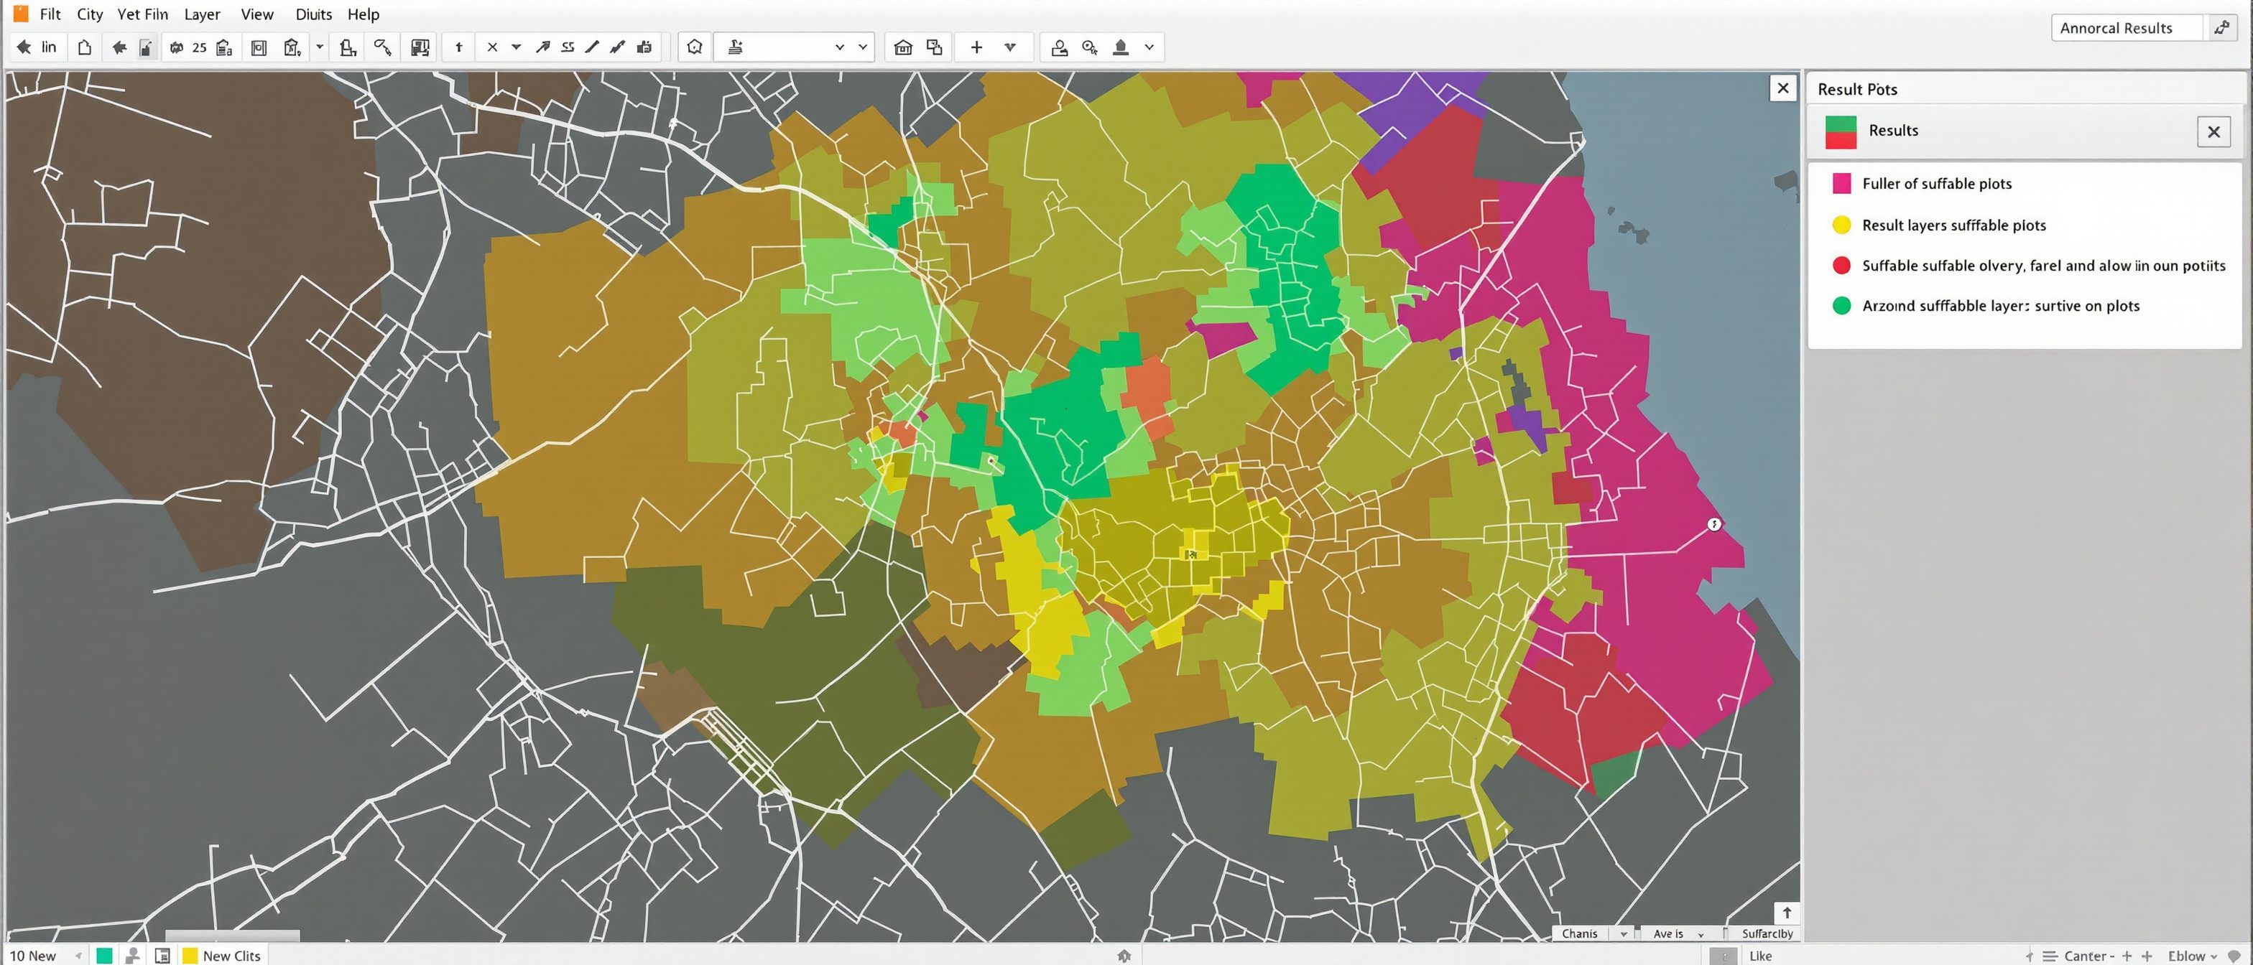Click the overlapping squares copy icon
Viewport: 2253px width, 965px height.
tap(934, 47)
